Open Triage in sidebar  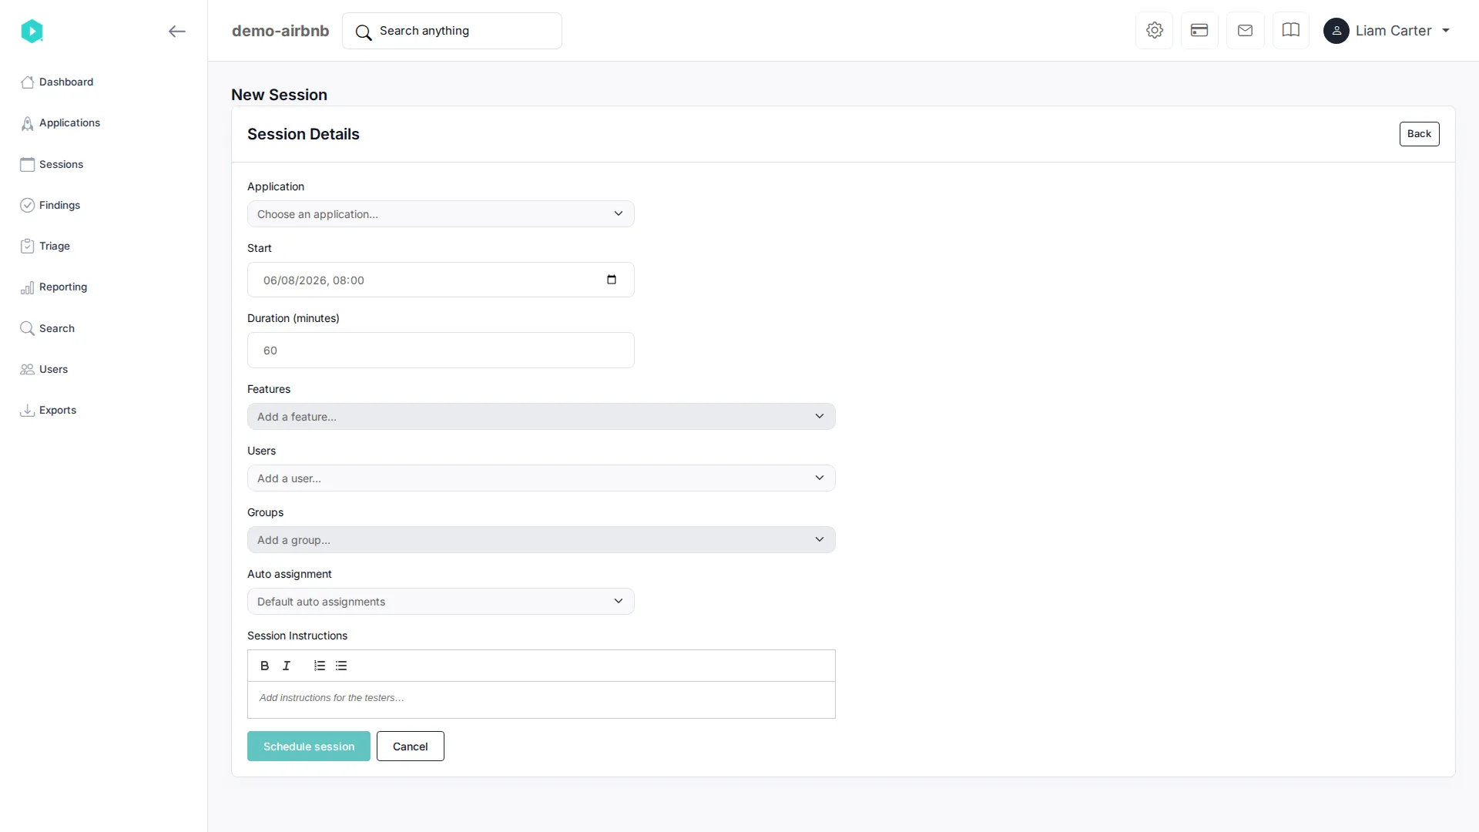pyautogui.click(x=45, y=246)
